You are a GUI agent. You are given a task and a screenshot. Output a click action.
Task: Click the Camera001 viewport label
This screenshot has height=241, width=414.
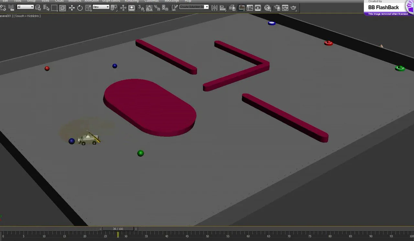coord(6,16)
